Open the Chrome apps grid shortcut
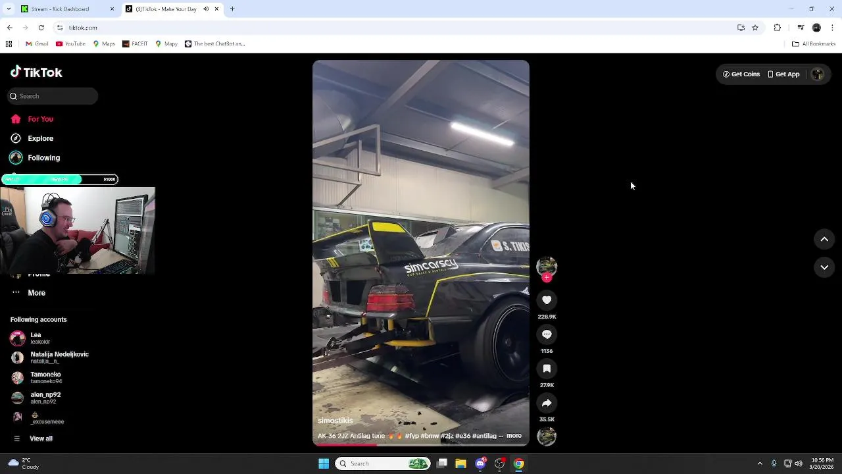 point(9,44)
